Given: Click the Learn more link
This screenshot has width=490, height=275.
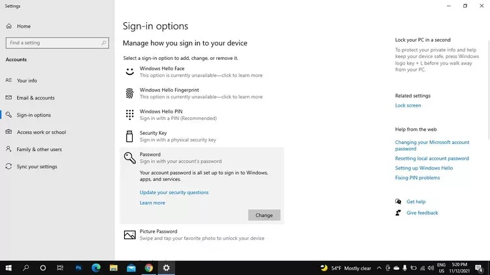Looking at the screenshot, I should 152,203.
